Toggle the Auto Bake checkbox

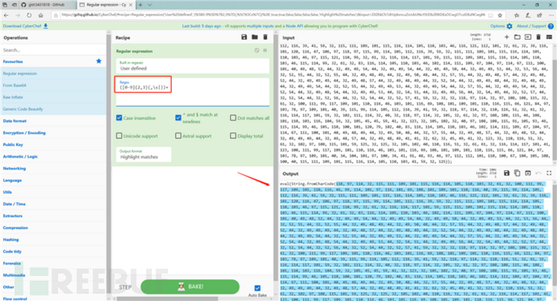tap(258, 288)
